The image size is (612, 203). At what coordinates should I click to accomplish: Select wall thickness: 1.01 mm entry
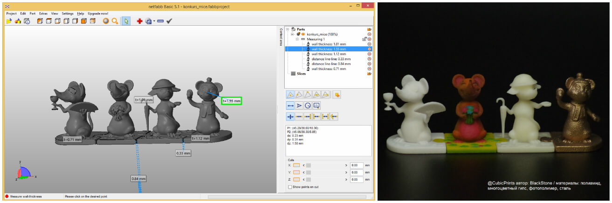click(x=329, y=44)
